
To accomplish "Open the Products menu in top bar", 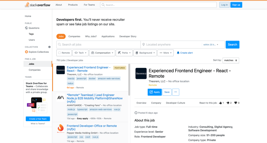I will point(73,5).
